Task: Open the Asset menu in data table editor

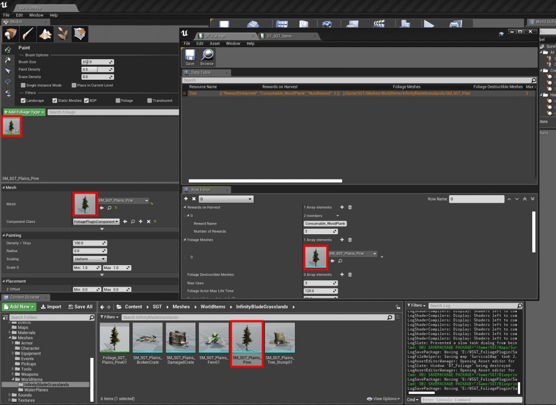Action: (214, 43)
